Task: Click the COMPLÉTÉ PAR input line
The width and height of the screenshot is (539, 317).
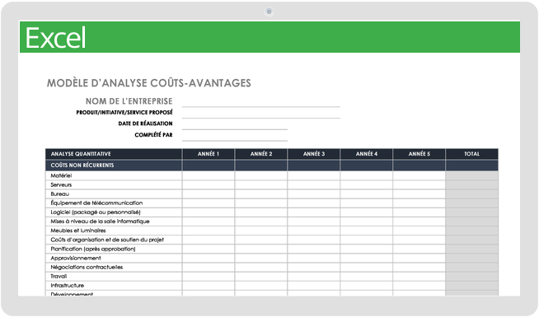Action: click(x=235, y=136)
